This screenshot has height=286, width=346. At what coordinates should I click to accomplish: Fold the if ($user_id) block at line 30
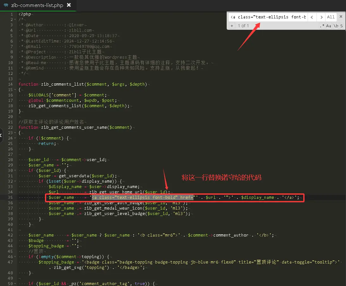point(15,171)
